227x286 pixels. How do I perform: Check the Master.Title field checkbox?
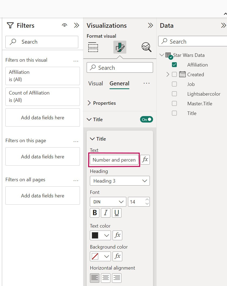(174, 103)
